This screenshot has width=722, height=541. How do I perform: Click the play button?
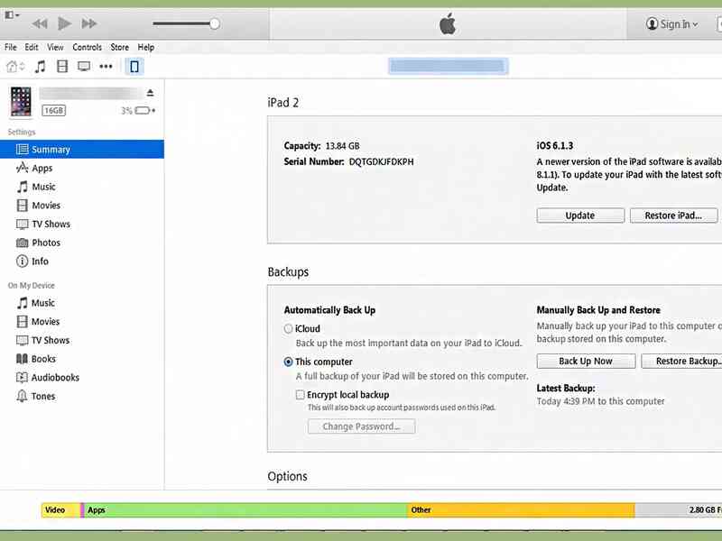[x=64, y=23]
